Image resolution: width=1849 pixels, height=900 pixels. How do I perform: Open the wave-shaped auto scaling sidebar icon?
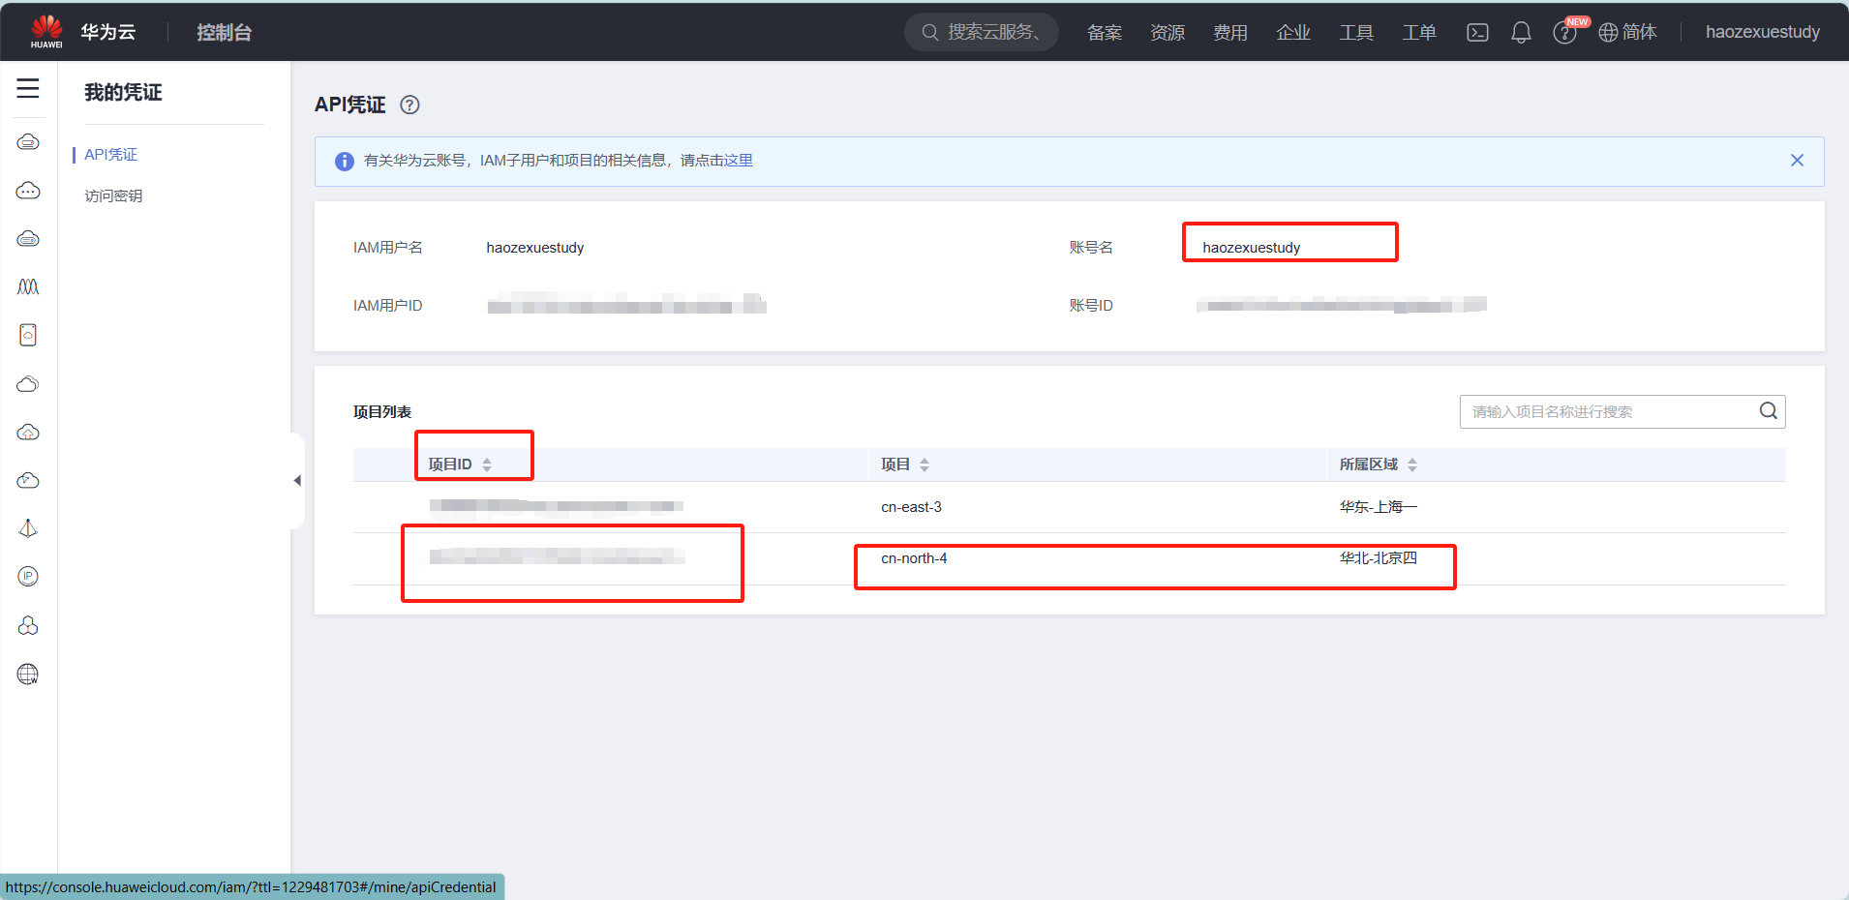pos(28,287)
